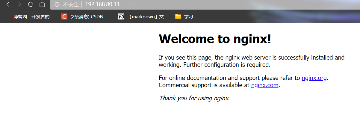Screen dimensions: 360x133
Task: Open the (2条消息) CSDN bookmark label
Action: (x=90, y=17)
